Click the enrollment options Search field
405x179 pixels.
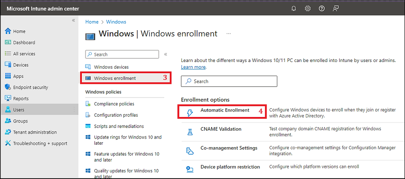tap(229, 81)
